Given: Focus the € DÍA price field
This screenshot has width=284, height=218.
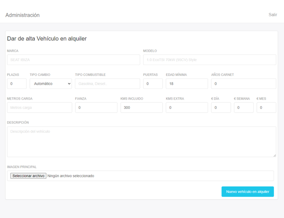Looking at the screenshot, I should coord(221,107).
